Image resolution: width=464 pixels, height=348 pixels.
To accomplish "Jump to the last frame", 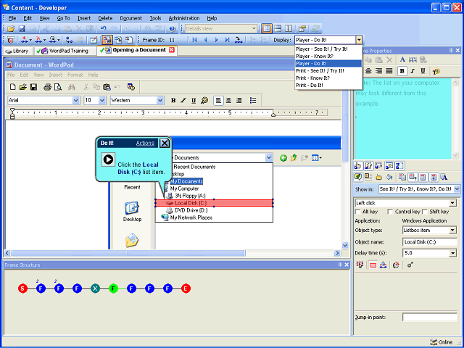I will pyautogui.click(x=227, y=40).
